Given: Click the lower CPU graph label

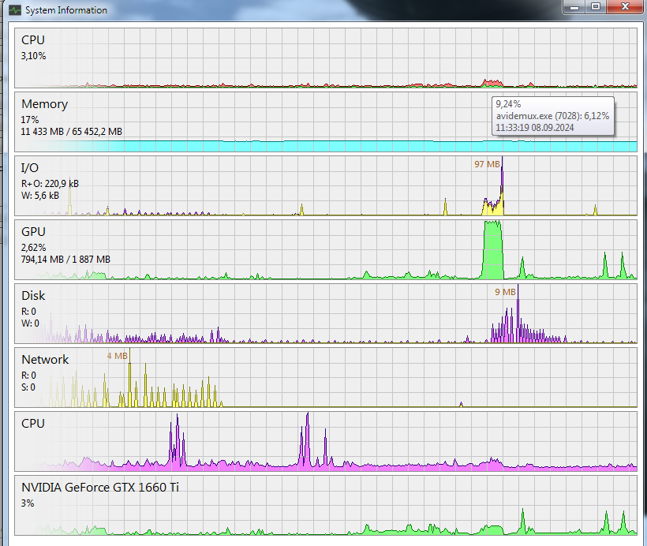Looking at the screenshot, I should pyautogui.click(x=33, y=424).
